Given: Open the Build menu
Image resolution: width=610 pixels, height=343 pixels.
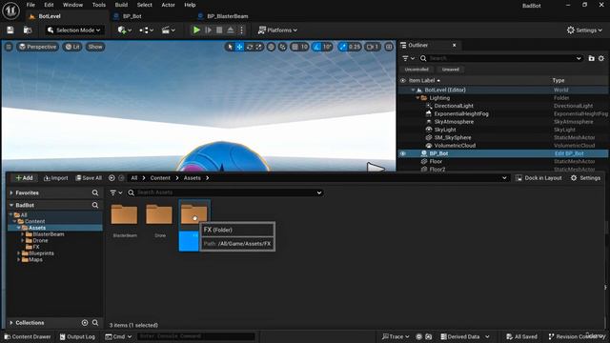Looking at the screenshot, I should coord(121,5).
